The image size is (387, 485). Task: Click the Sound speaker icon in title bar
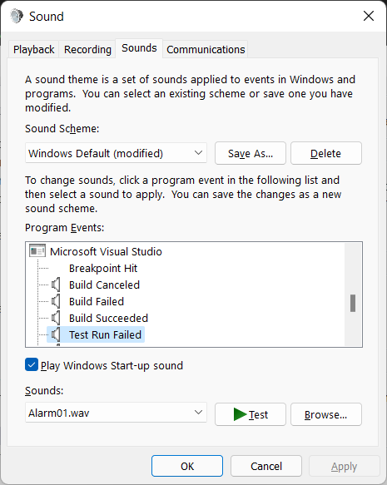[17, 16]
